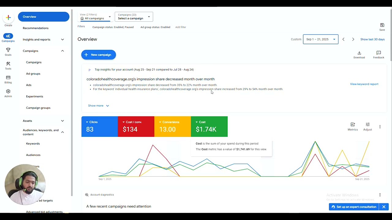Open the Conversions metric dropdown
This screenshot has width=392, height=220.
point(160,122)
